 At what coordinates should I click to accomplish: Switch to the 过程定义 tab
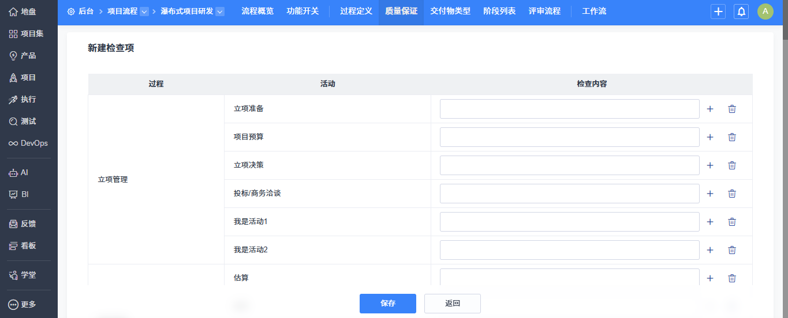click(356, 12)
